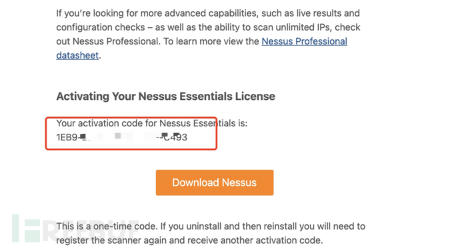Click the period after the datasheet link
This screenshot has width=460, height=247.
[100, 56]
